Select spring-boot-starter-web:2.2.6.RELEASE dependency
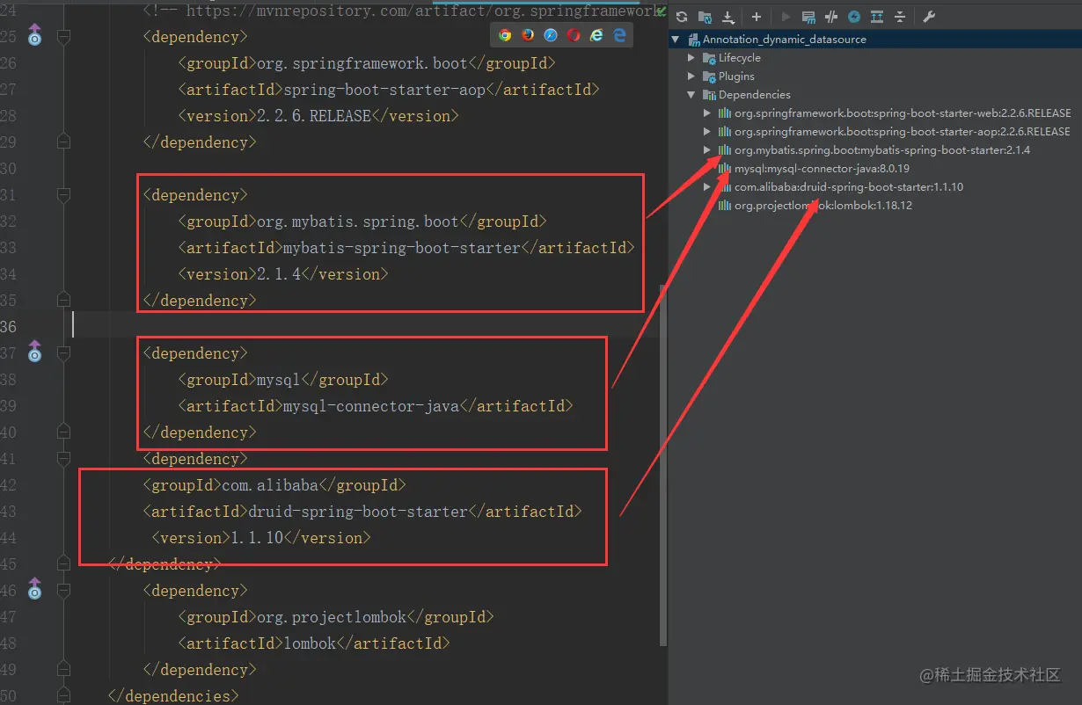This screenshot has width=1082, height=705. coord(903,113)
